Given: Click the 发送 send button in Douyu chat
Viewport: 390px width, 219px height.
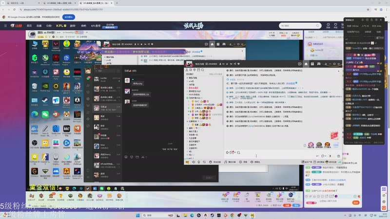Looking at the screenshot, I should [x=356, y=202].
